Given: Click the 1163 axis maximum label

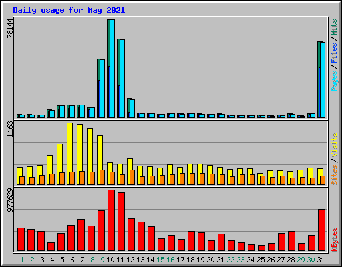Looking at the screenshot, I should [10, 129].
